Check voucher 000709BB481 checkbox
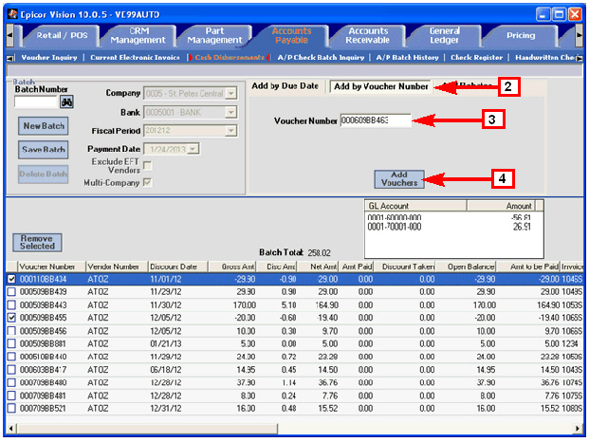 11,396
